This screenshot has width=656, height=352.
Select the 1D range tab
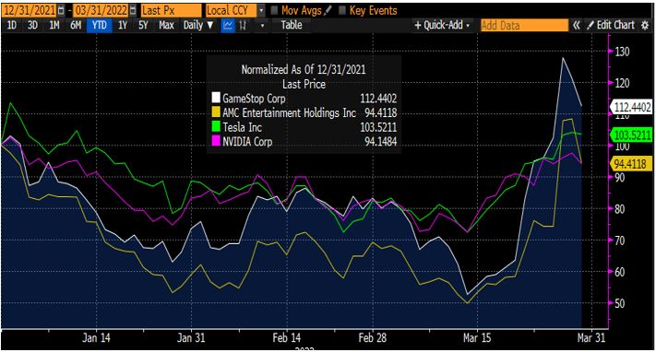click(x=12, y=25)
